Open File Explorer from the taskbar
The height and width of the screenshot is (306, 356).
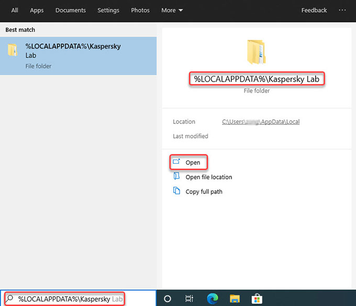(x=235, y=299)
